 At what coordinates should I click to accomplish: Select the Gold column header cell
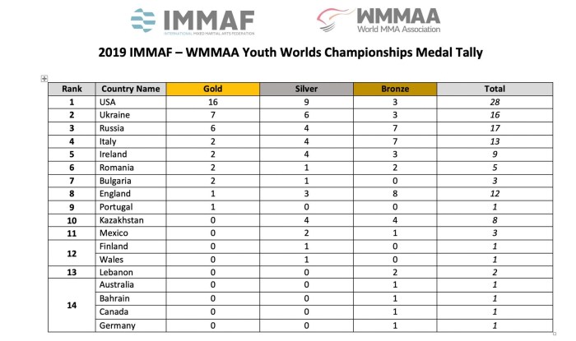coord(212,89)
